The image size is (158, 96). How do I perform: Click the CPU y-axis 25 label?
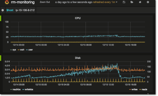pyautogui.click(x=7, y=37)
